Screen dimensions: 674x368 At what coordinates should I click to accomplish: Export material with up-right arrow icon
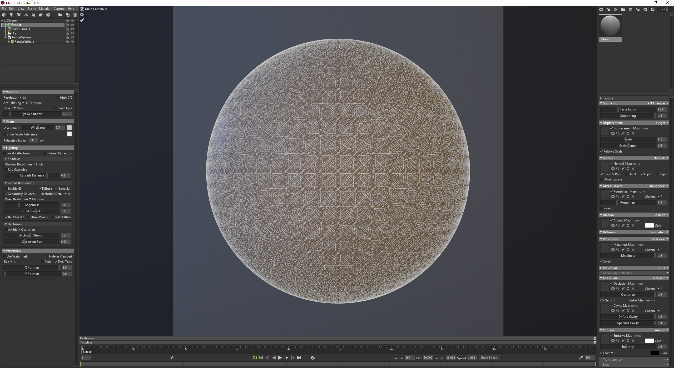(x=653, y=9)
